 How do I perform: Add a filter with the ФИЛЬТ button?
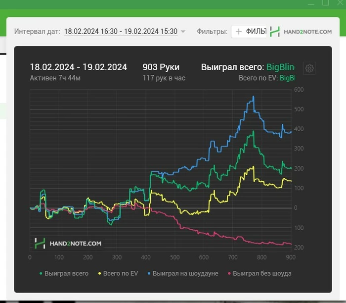[249, 32]
